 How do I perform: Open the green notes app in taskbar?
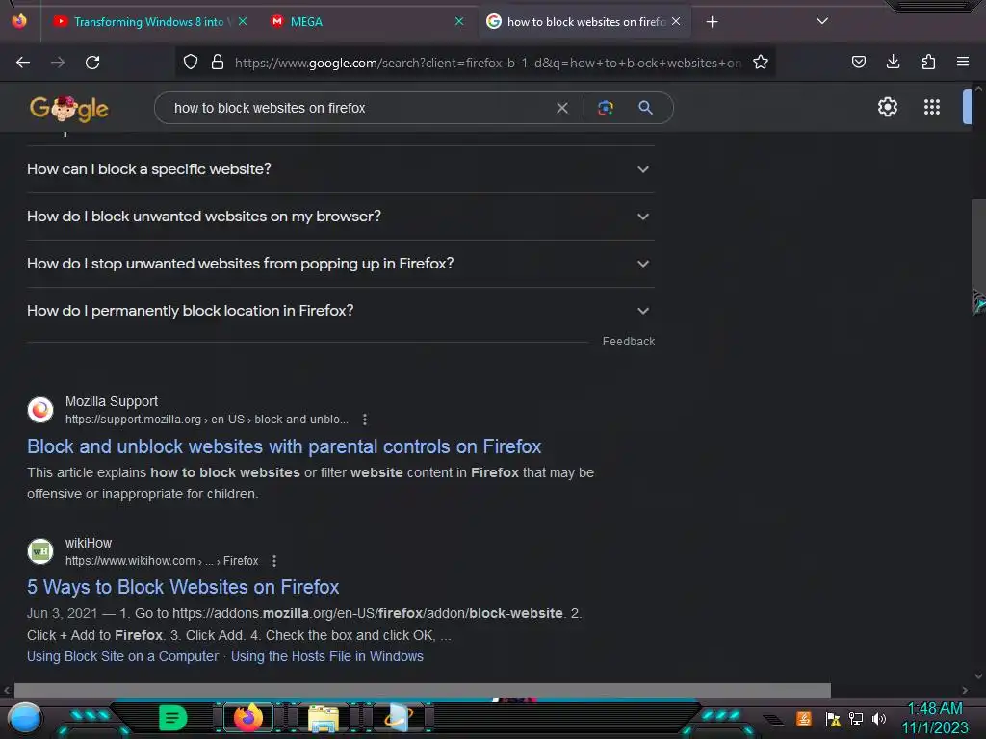click(172, 718)
